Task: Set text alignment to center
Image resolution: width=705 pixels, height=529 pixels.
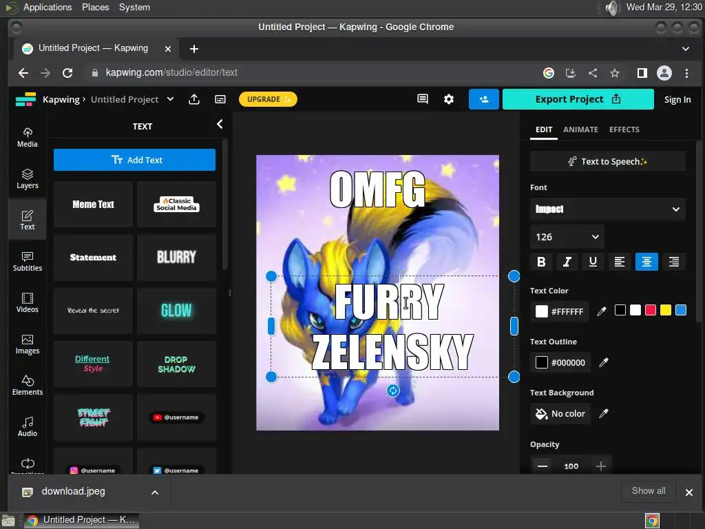Action: pyautogui.click(x=646, y=262)
